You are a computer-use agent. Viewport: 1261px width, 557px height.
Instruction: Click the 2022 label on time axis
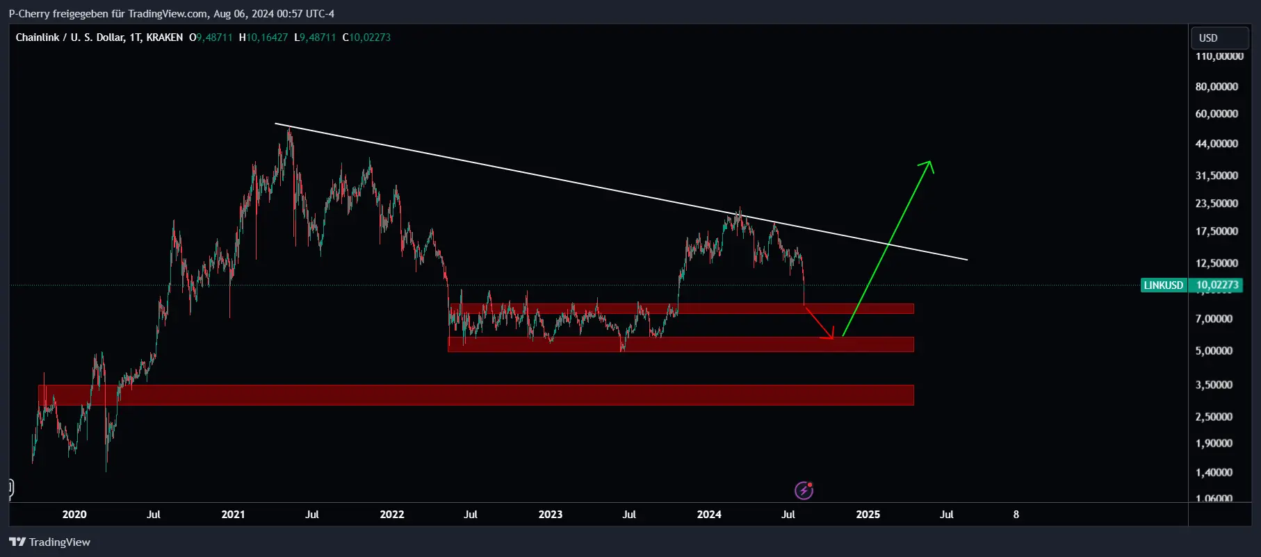pos(392,515)
